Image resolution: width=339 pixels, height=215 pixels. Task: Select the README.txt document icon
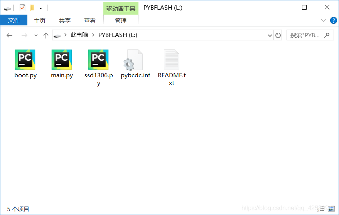[172, 60]
